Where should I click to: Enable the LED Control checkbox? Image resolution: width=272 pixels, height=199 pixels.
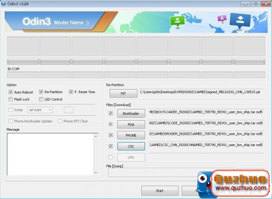pos(41,99)
